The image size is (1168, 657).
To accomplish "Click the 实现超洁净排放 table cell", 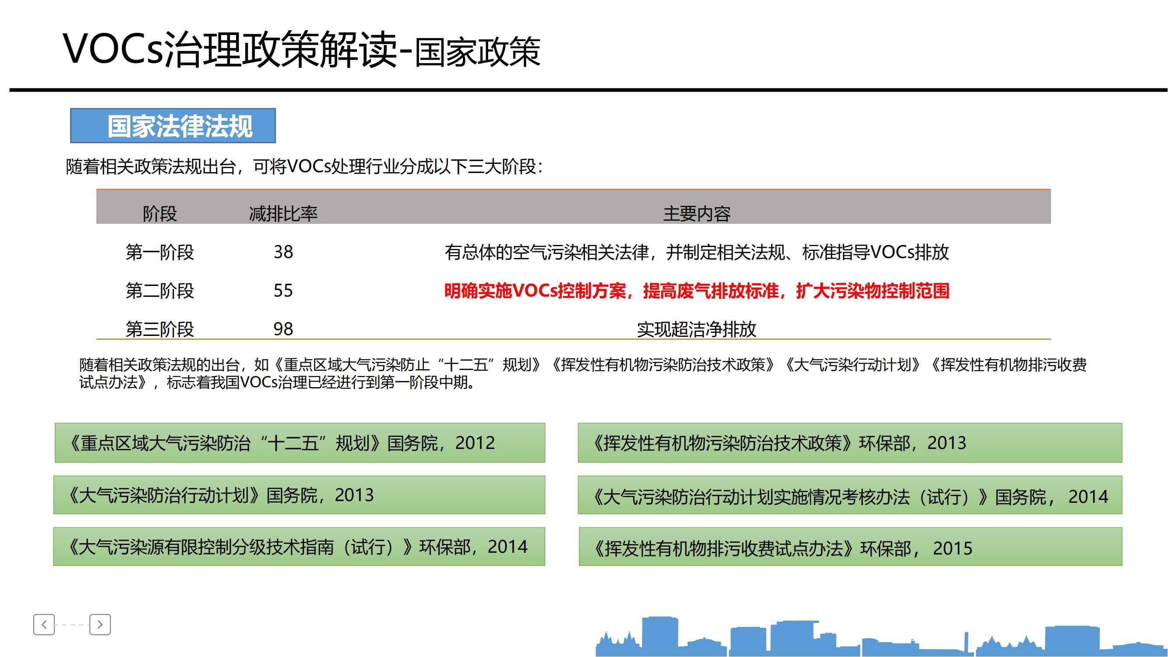I will [x=696, y=329].
